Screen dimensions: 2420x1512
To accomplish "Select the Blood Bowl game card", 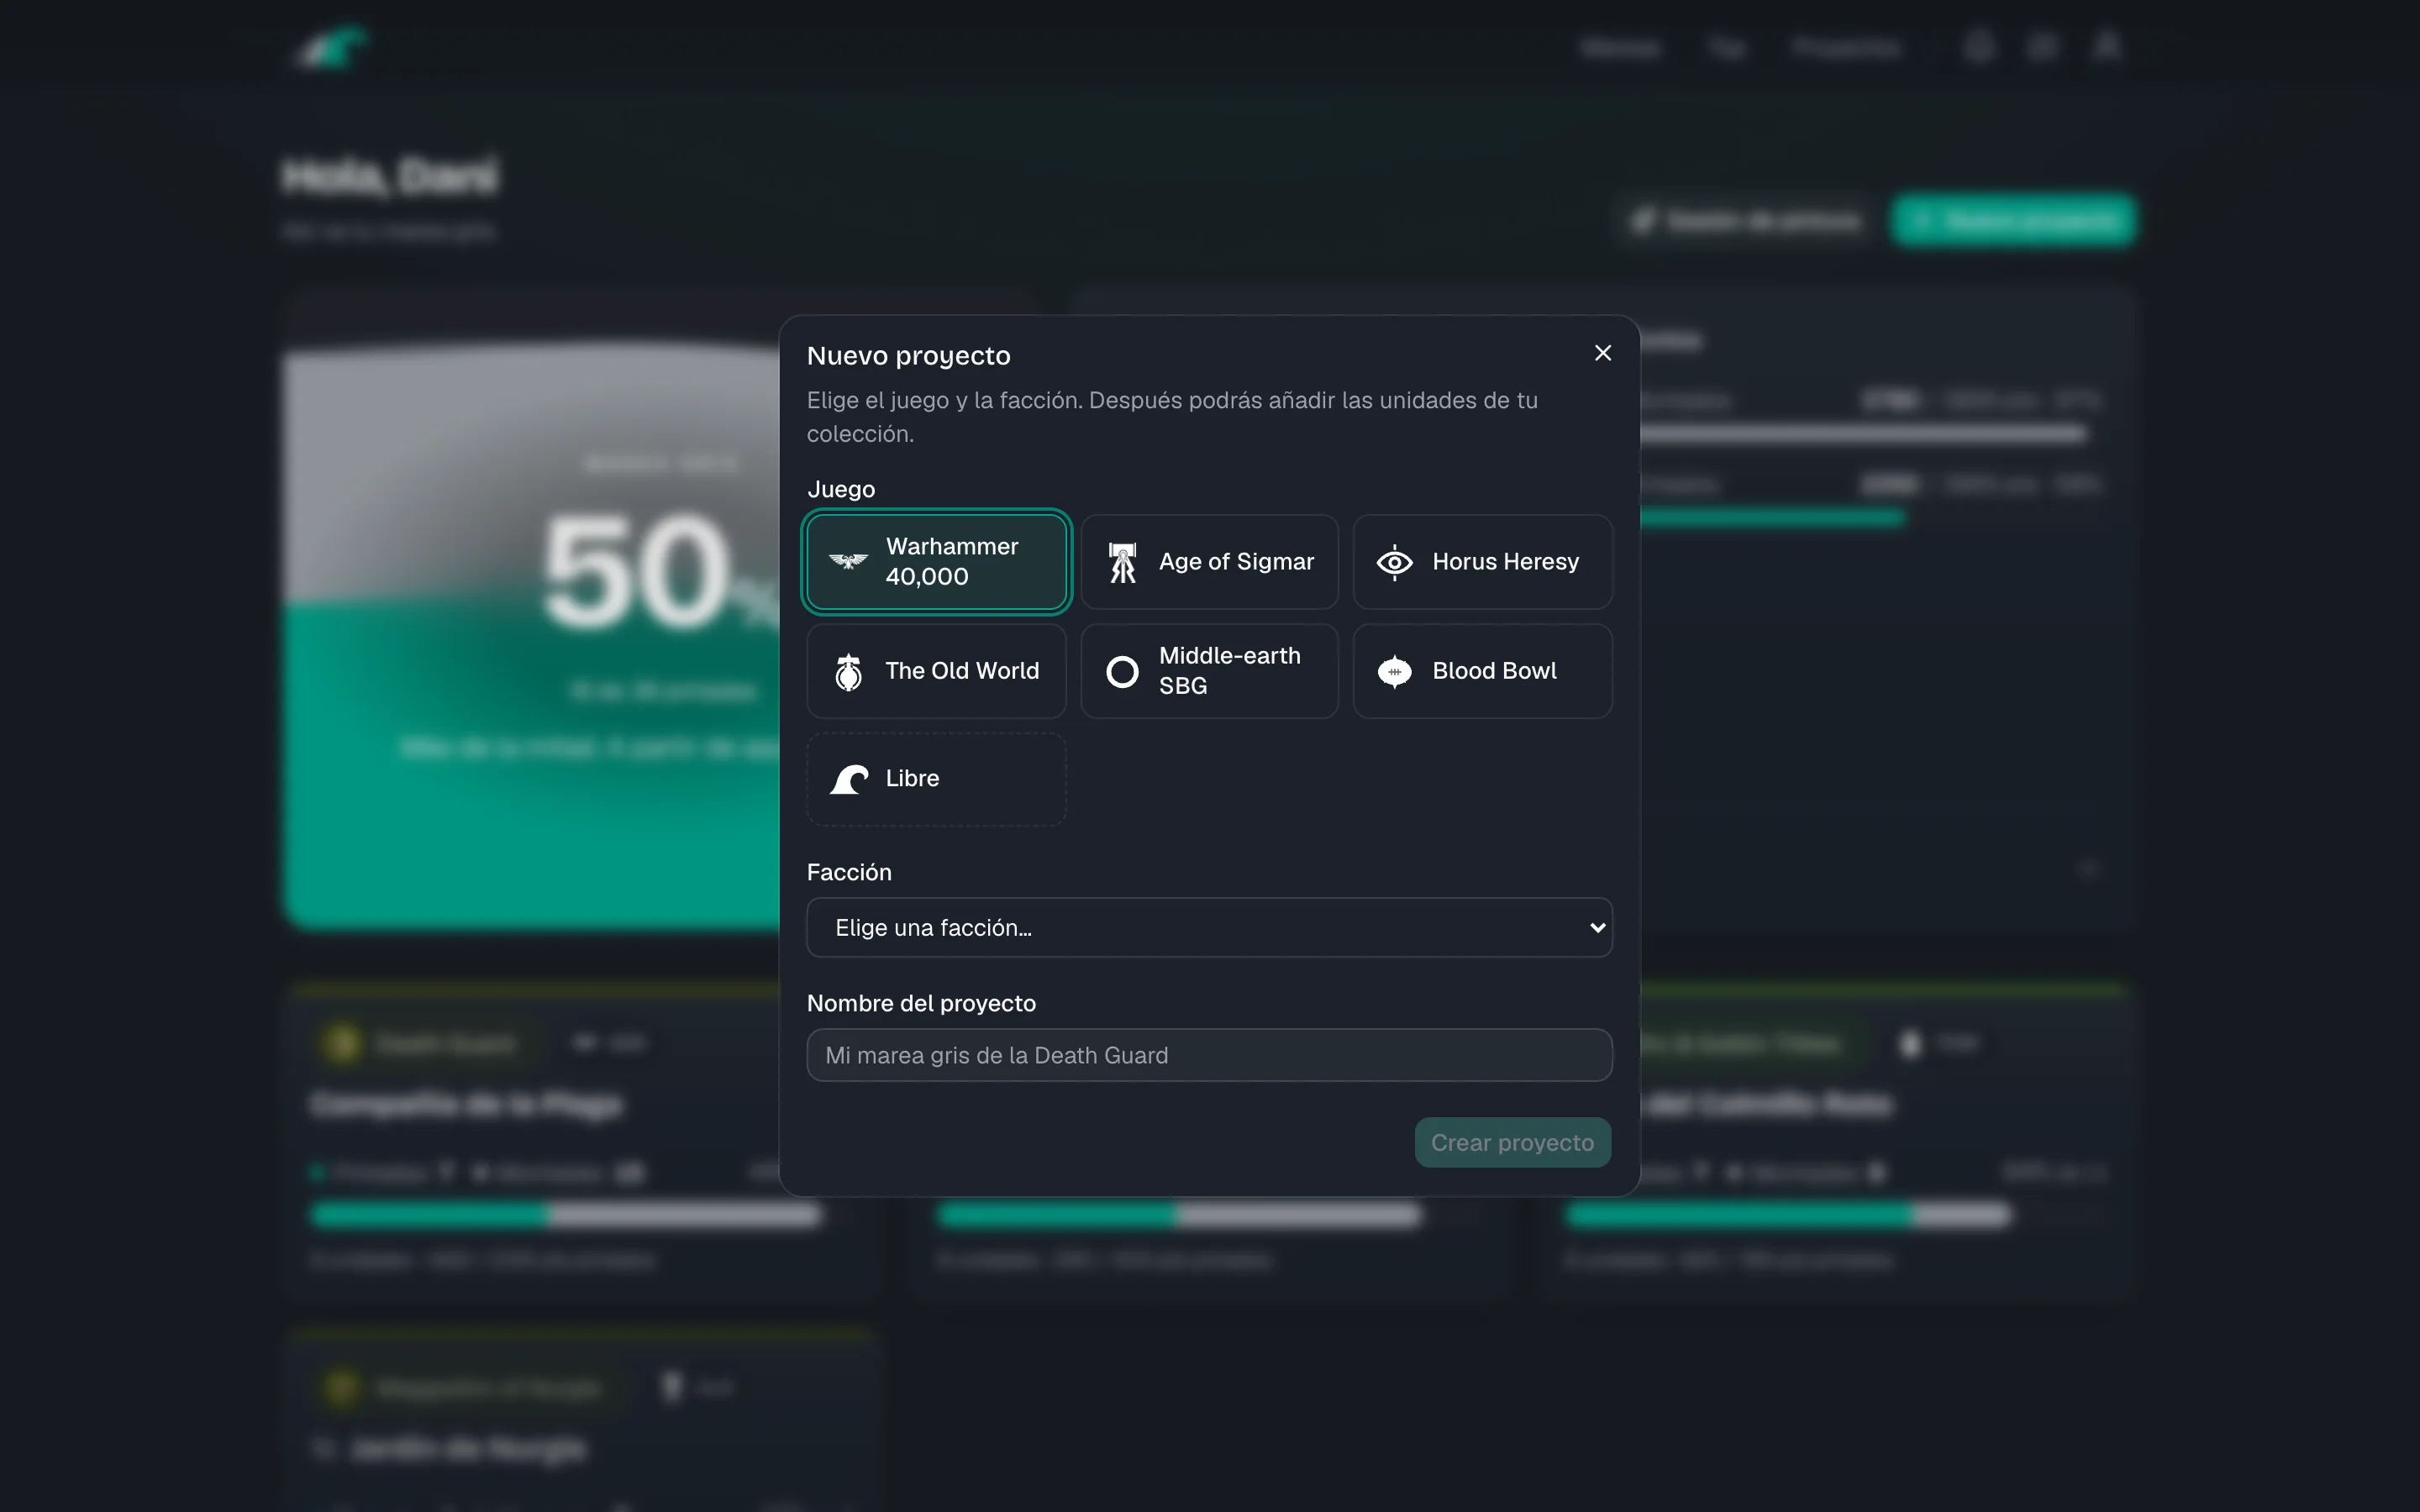I will point(1482,671).
